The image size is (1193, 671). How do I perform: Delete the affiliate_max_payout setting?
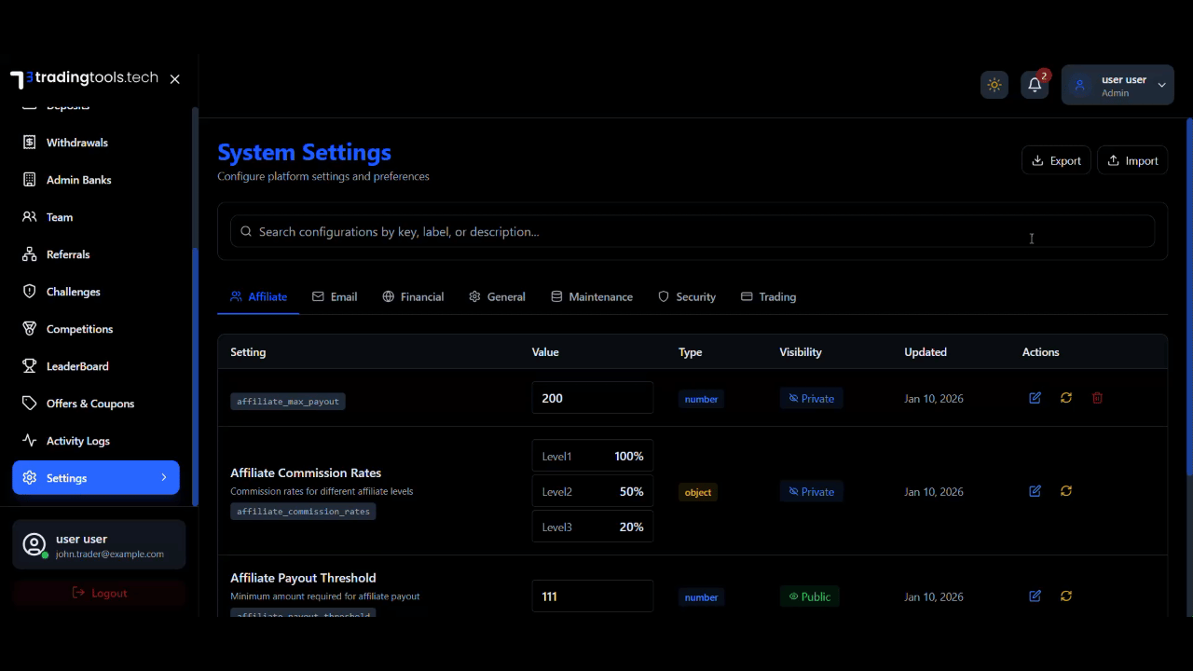pyautogui.click(x=1097, y=398)
